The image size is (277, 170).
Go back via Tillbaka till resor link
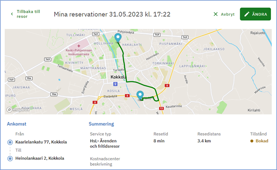(x=28, y=14)
